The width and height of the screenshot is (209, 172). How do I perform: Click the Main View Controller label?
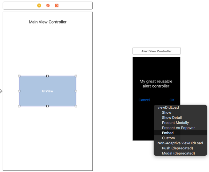(48, 22)
